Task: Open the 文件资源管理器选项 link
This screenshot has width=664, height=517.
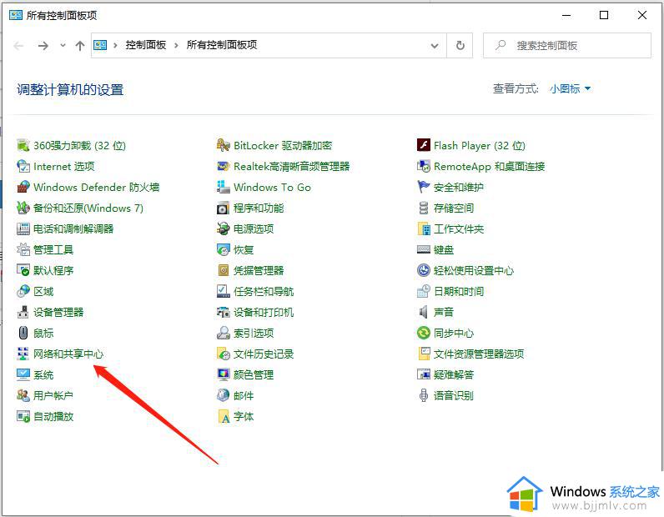Action: [479, 354]
